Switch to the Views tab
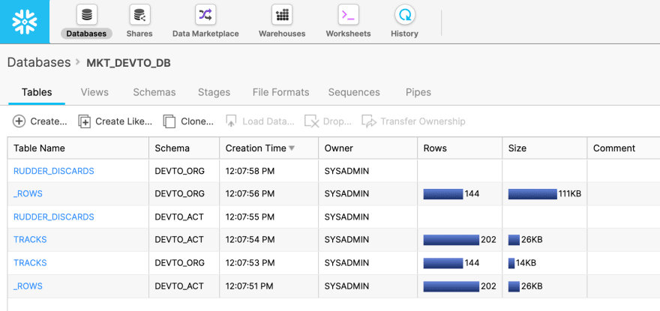660x311 pixels. (x=94, y=92)
